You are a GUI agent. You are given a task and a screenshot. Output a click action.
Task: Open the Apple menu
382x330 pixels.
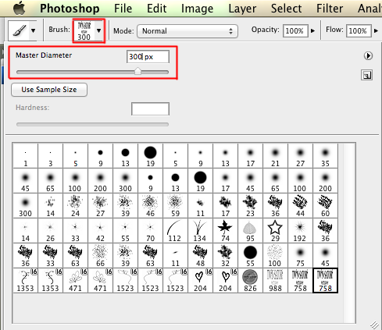pyautogui.click(x=20, y=8)
